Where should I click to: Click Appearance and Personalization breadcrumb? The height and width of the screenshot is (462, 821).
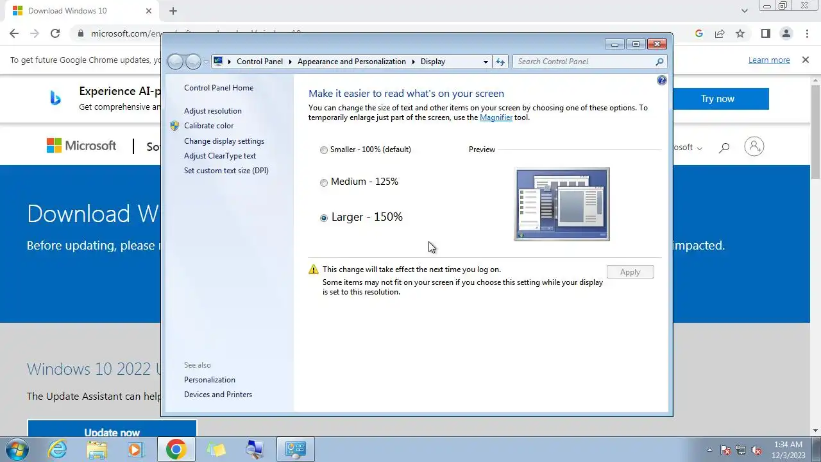[x=351, y=62]
